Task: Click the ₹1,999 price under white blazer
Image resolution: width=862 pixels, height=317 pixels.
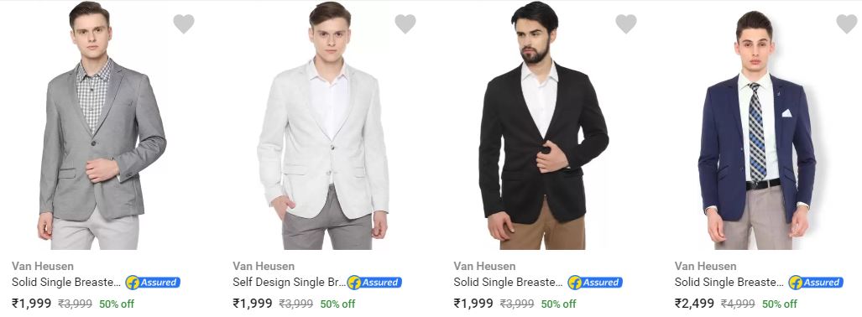Action: (x=253, y=304)
